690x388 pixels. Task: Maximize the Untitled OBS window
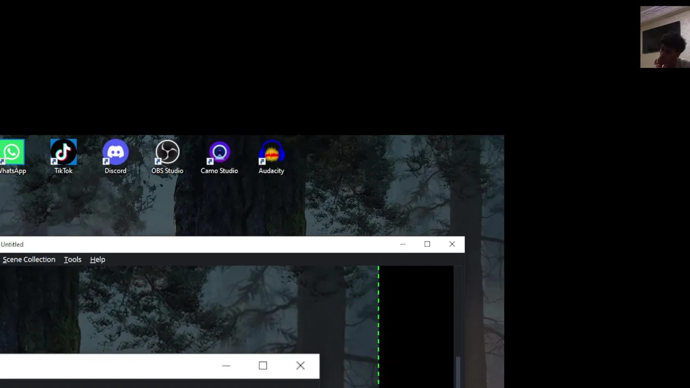coord(427,245)
